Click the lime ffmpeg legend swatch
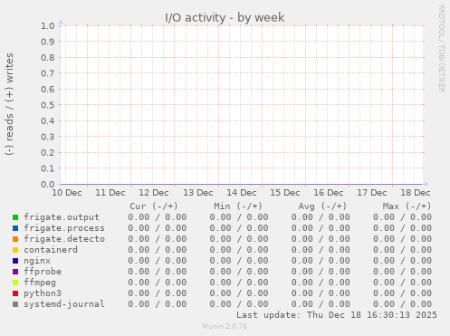This screenshot has width=450, height=336. tap(15, 283)
